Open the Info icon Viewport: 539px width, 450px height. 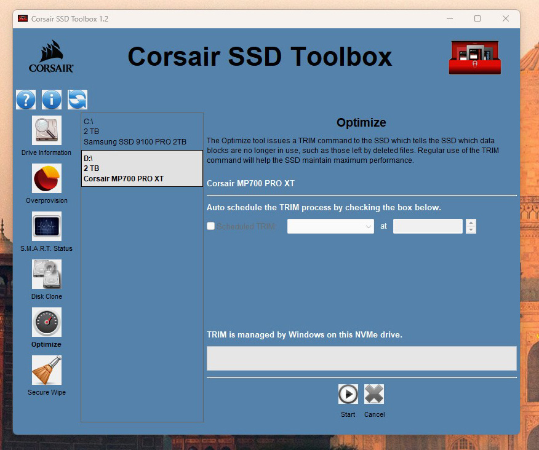pos(52,100)
